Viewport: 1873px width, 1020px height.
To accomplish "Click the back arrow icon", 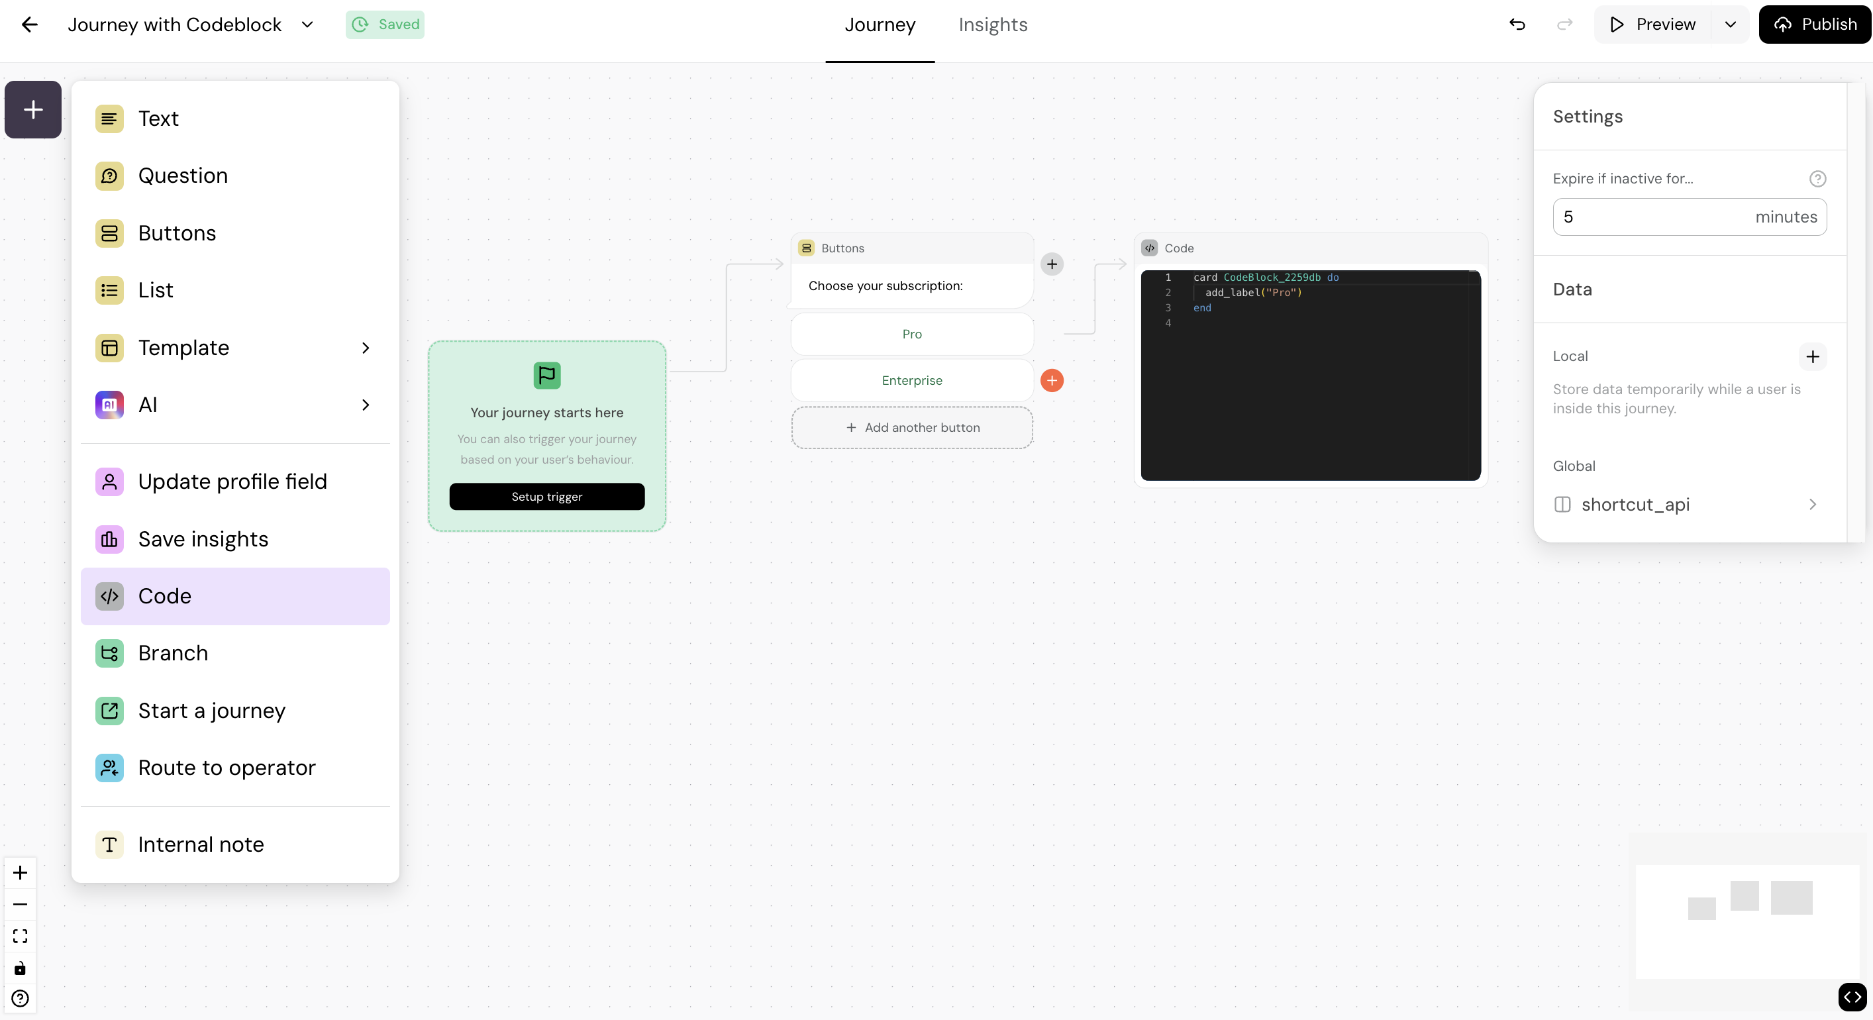I will 29,25.
